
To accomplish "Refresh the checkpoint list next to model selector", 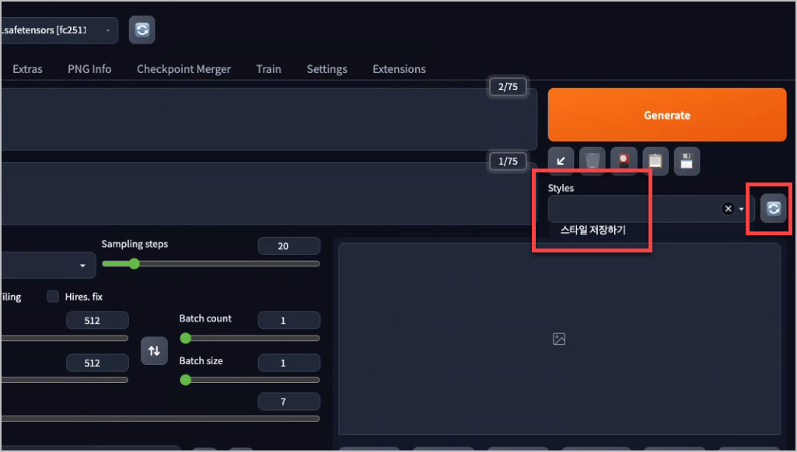I will 142,30.
